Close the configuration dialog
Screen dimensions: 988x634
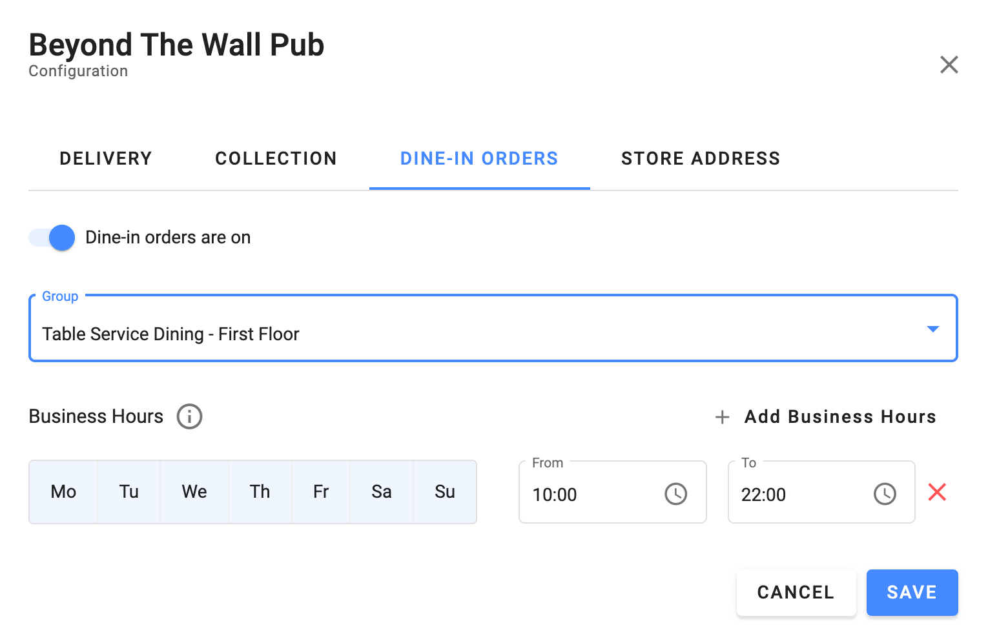point(949,65)
